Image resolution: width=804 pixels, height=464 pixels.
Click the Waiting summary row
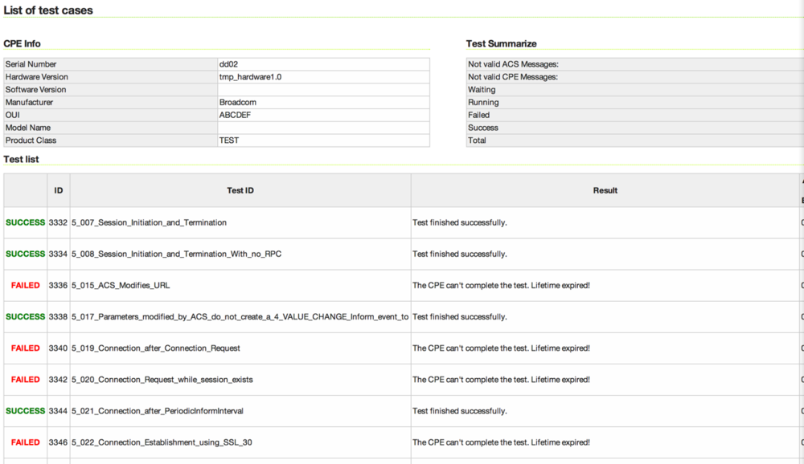(635, 90)
